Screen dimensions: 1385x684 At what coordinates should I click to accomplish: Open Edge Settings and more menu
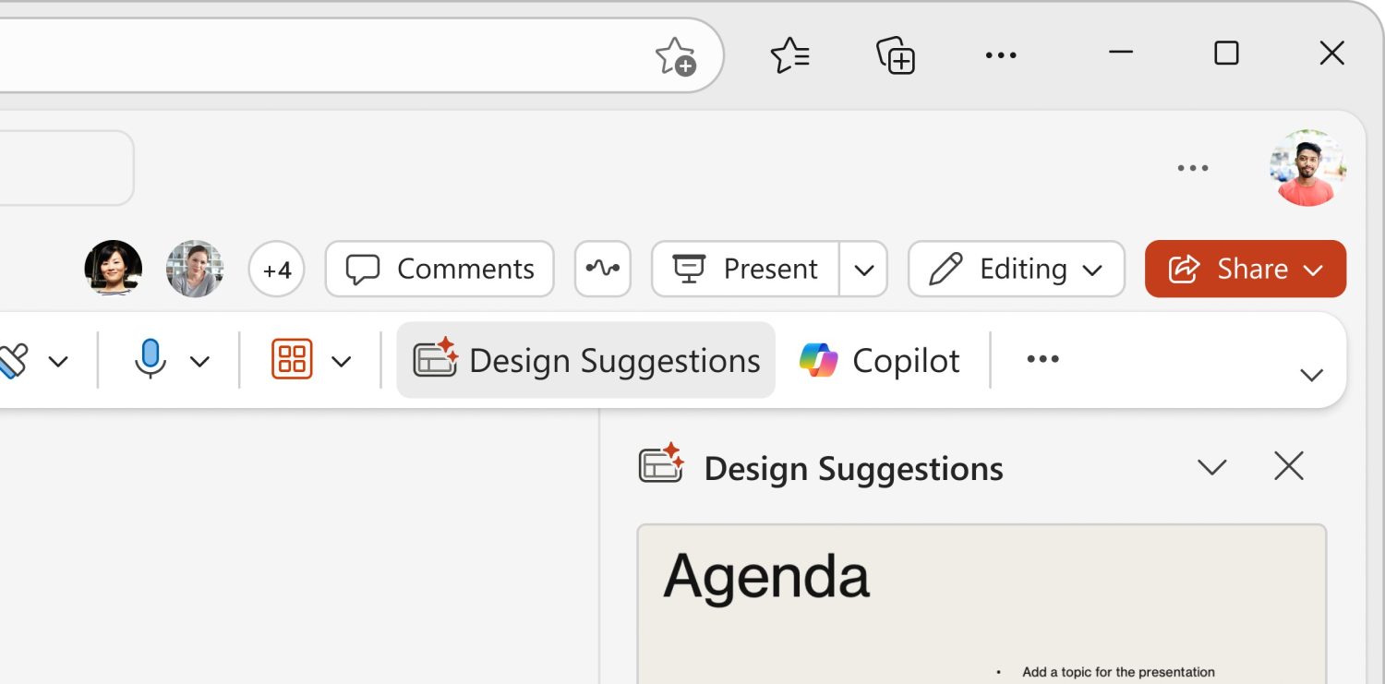[x=1001, y=55]
